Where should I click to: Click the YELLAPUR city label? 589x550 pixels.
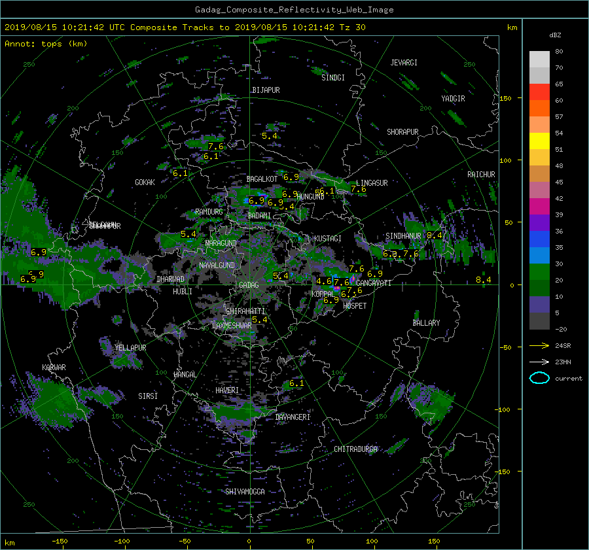click(131, 348)
